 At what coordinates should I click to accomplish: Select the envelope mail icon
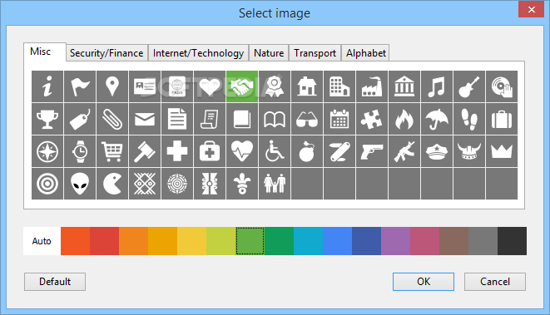145,119
